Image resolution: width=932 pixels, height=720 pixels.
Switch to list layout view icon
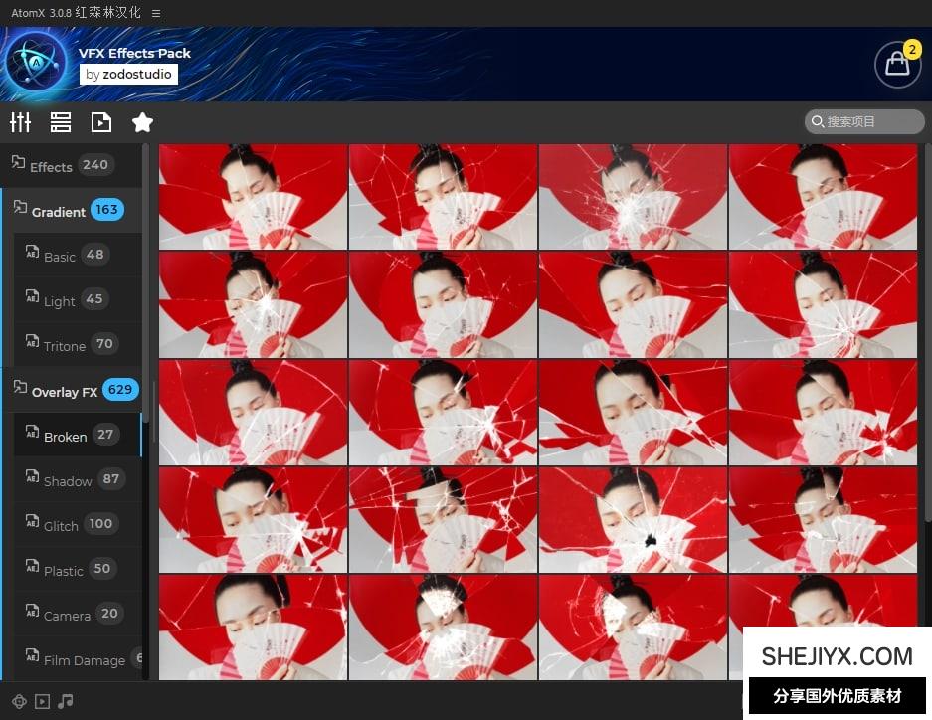click(x=61, y=122)
